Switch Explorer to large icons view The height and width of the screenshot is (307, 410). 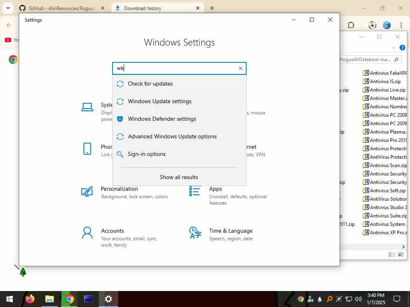[x=400, y=254]
